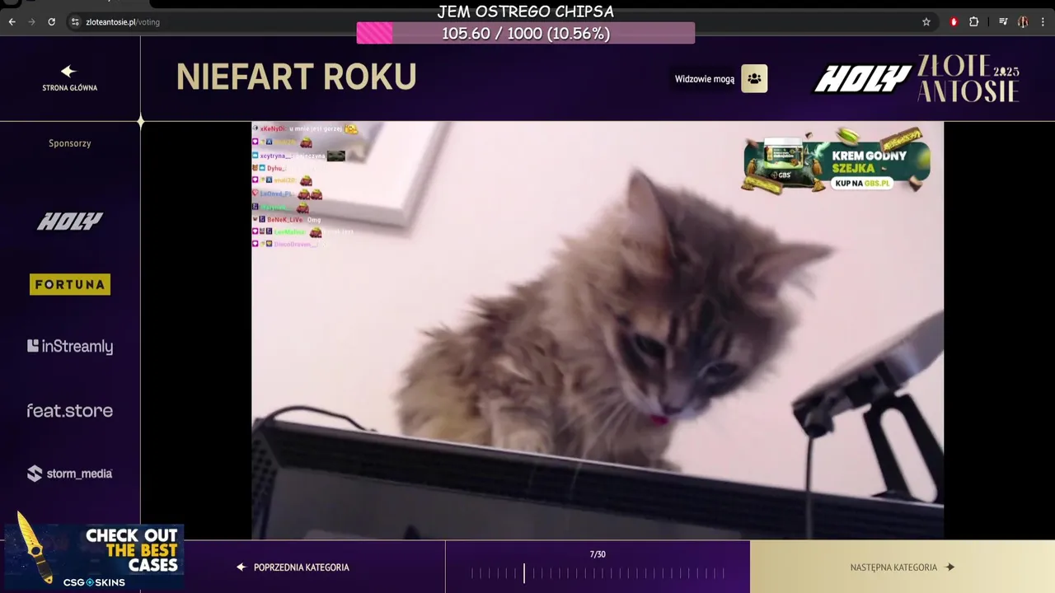The image size is (1055, 593).
Task: Open the feat.store sponsor logo
Action: pyautogui.click(x=70, y=410)
